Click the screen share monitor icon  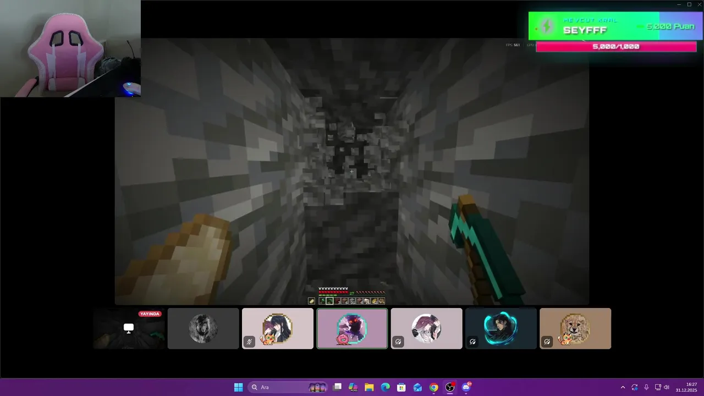tap(129, 328)
